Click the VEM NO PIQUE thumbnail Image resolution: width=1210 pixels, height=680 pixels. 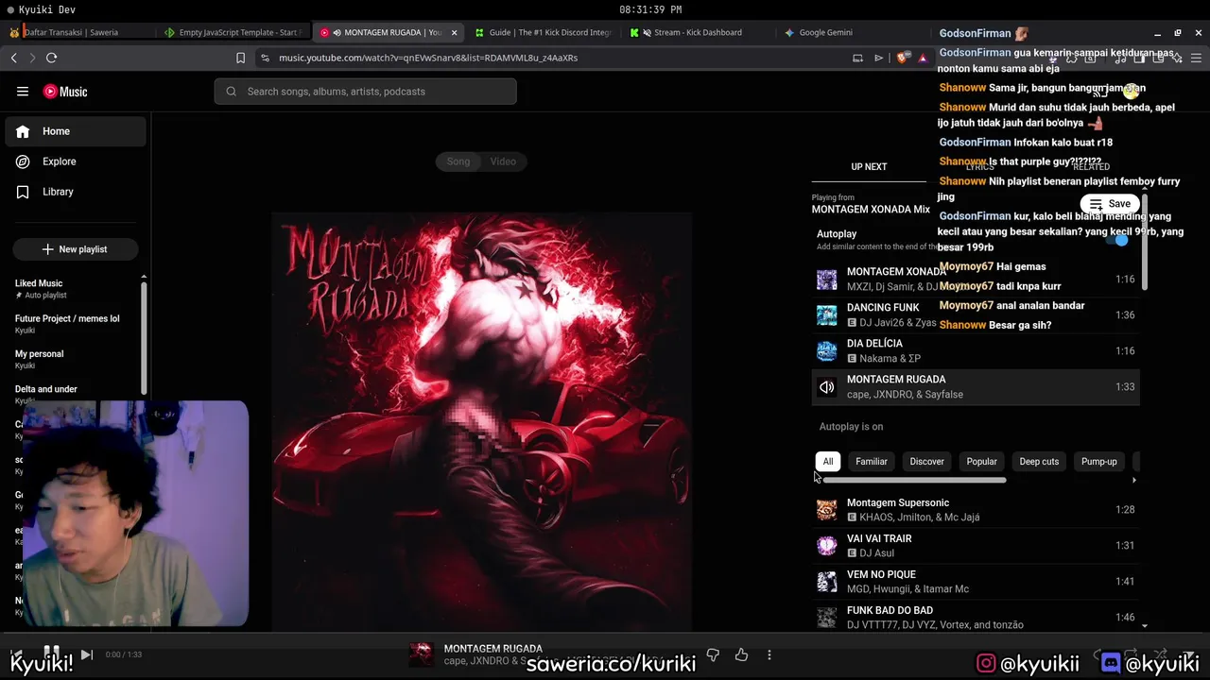[x=827, y=582]
